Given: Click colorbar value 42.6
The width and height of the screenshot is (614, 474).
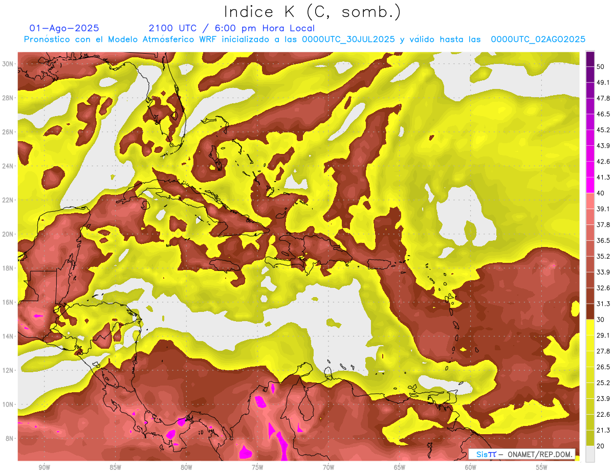Looking at the screenshot, I should coord(603,162).
